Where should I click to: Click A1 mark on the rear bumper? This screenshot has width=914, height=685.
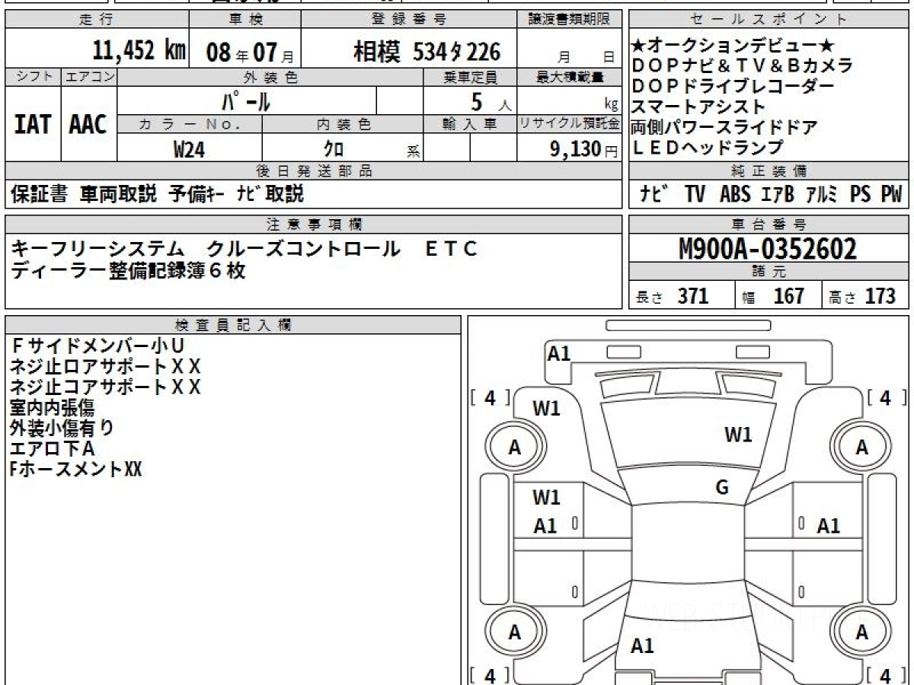pos(642,646)
